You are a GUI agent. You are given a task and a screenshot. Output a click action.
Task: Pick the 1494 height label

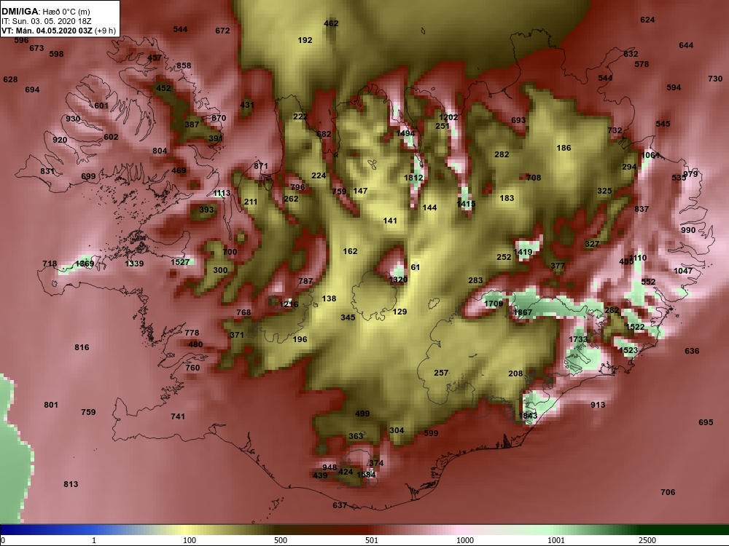[405, 133]
